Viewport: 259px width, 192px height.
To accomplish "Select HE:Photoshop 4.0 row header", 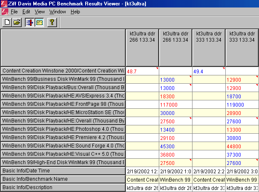I will pyautogui.click(x=63, y=129).
